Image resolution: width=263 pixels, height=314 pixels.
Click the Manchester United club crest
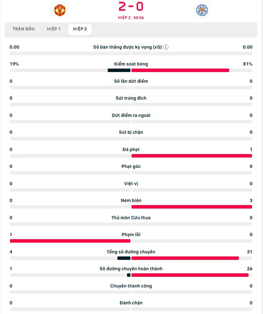coord(60,10)
